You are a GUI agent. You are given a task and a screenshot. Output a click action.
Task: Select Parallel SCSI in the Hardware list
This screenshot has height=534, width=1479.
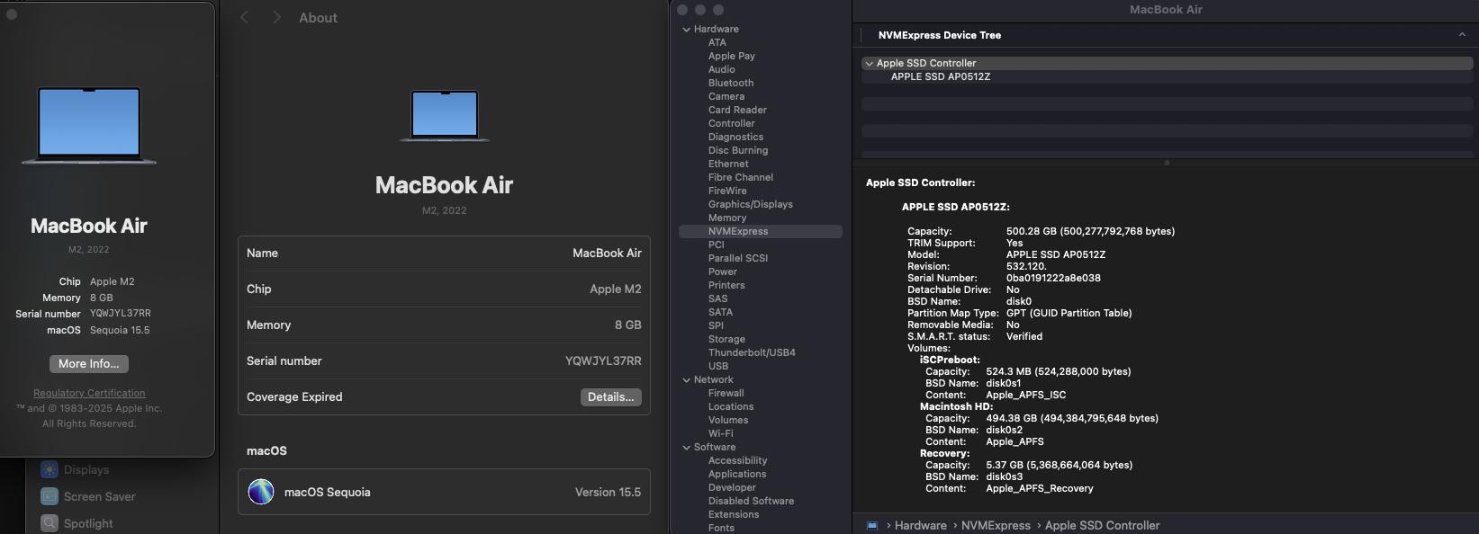tap(738, 258)
